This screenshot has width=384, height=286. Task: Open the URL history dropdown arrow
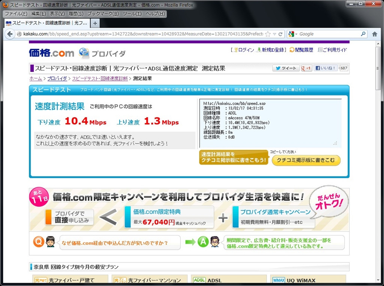[x=274, y=34]
